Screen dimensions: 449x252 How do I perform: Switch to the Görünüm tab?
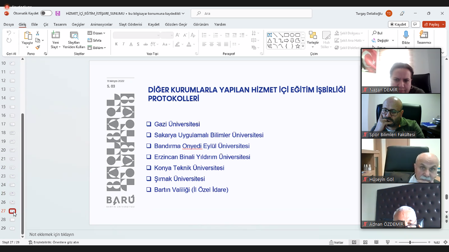click(201, 24)
